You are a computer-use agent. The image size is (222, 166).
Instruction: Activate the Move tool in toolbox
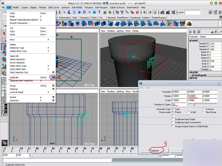tap(4, 46)
